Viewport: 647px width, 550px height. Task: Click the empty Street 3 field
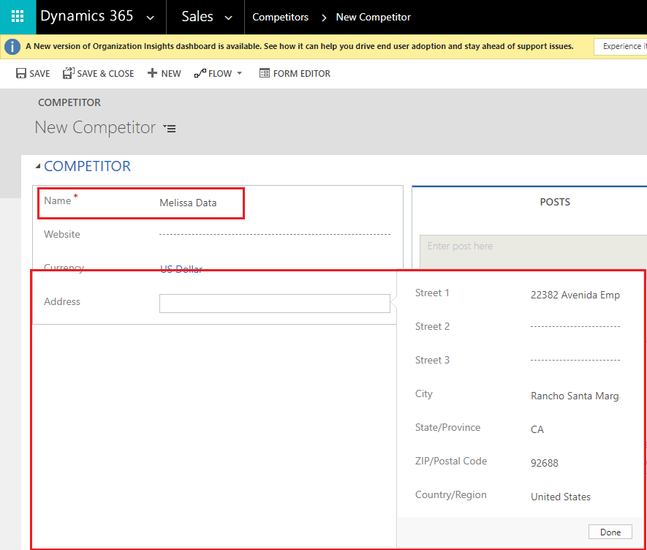575,360
